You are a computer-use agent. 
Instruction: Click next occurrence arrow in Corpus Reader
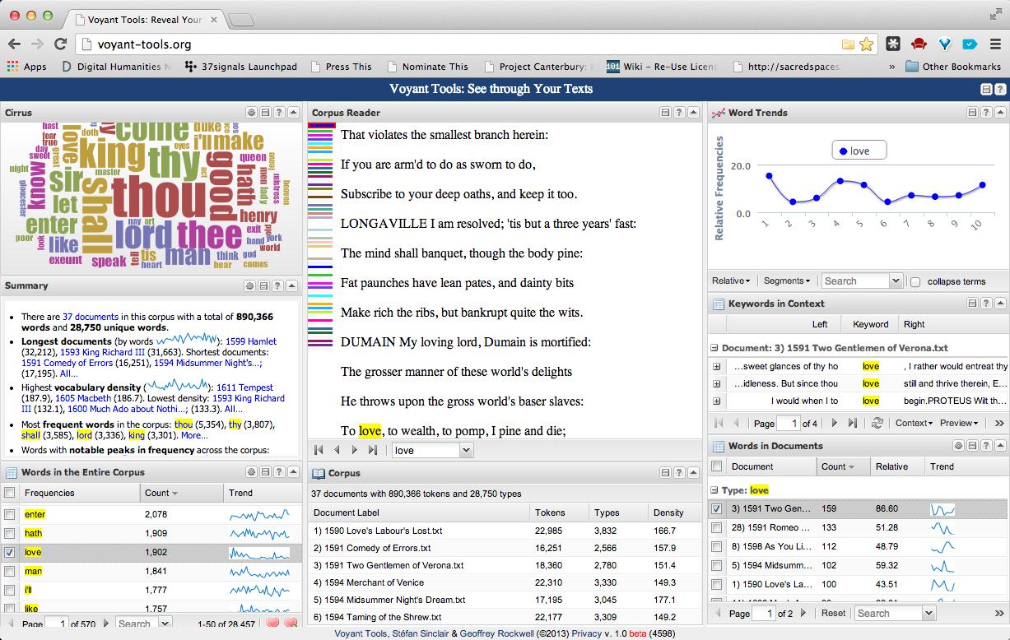[x=355, y=450]
